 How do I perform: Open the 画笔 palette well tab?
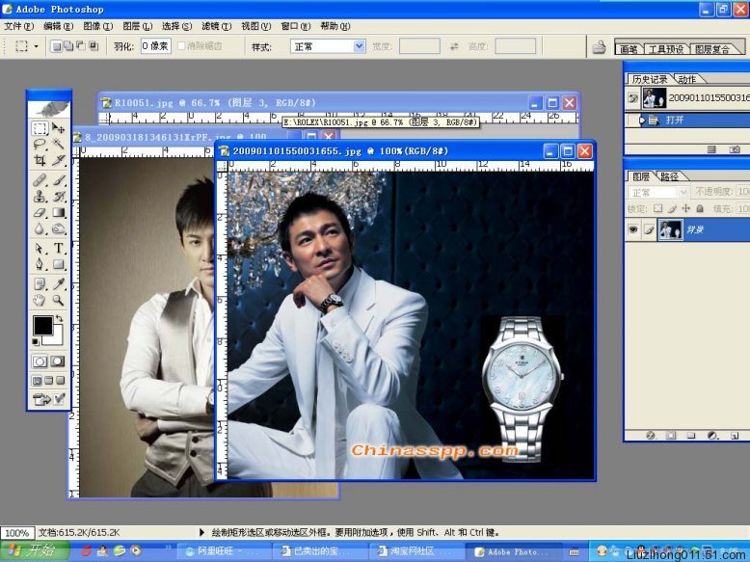click(629, 49)
